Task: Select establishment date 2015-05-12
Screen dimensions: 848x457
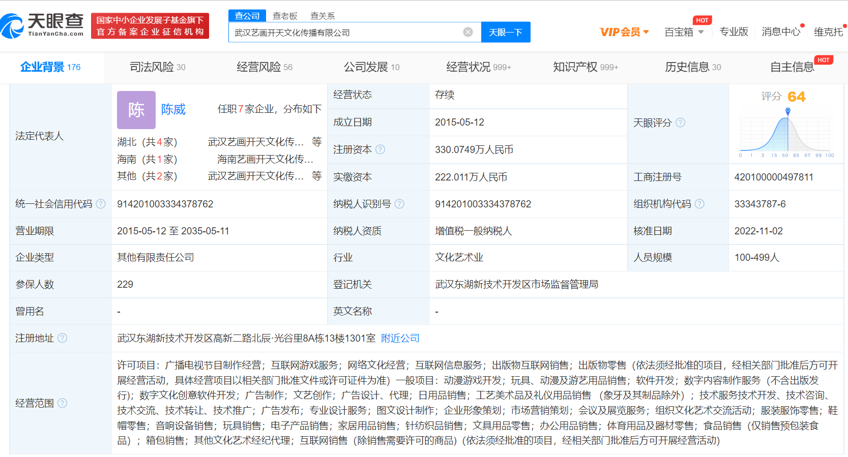Action: pos(459,122)
